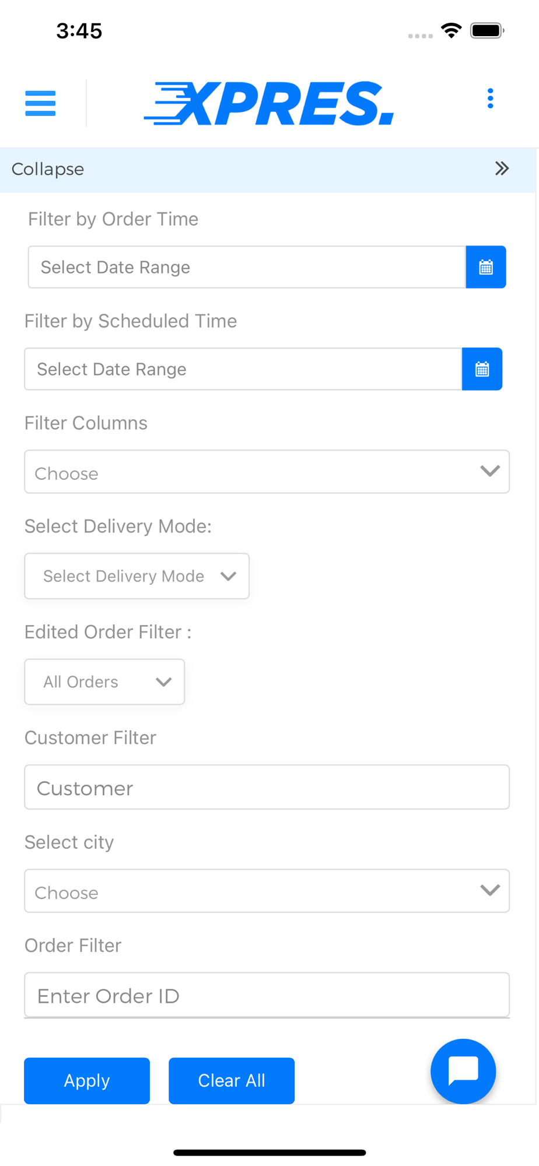Screen dimensions: 539x1166
Task: Tap the battery status icon
Action: (487, 30)
